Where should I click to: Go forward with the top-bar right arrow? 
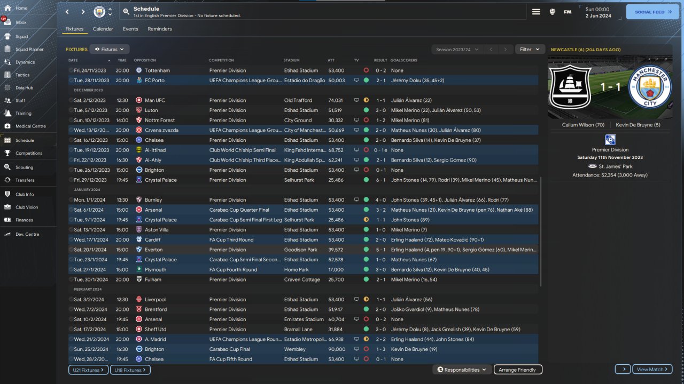[83, 12]
